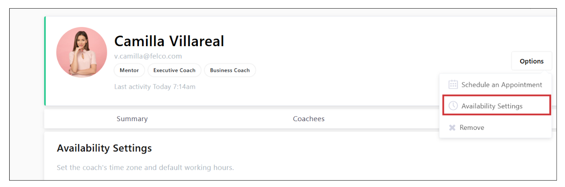Viewport: 565px width, 187px height.
Task: Switch to the Summary tab
Action: click(132, 119)
